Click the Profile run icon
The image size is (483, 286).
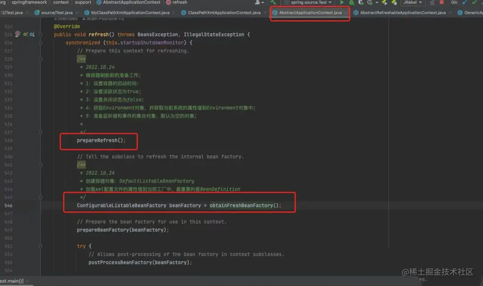tap(370, 2)
